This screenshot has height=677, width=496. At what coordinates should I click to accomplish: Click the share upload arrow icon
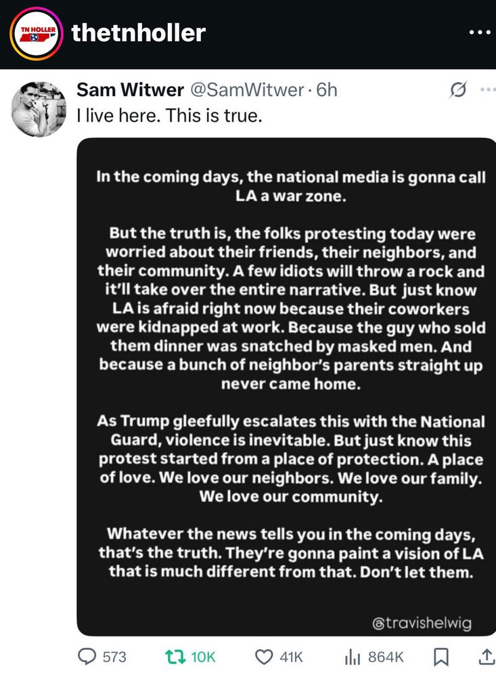tap(486, 656)
